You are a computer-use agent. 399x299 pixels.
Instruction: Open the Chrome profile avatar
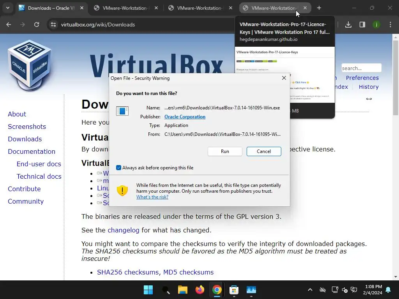coord(376,25)
